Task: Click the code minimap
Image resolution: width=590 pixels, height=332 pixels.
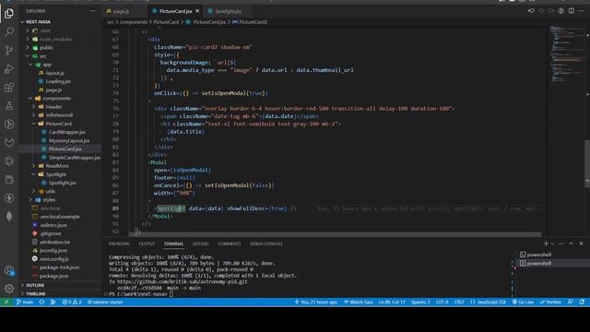Action: (567, 53)
